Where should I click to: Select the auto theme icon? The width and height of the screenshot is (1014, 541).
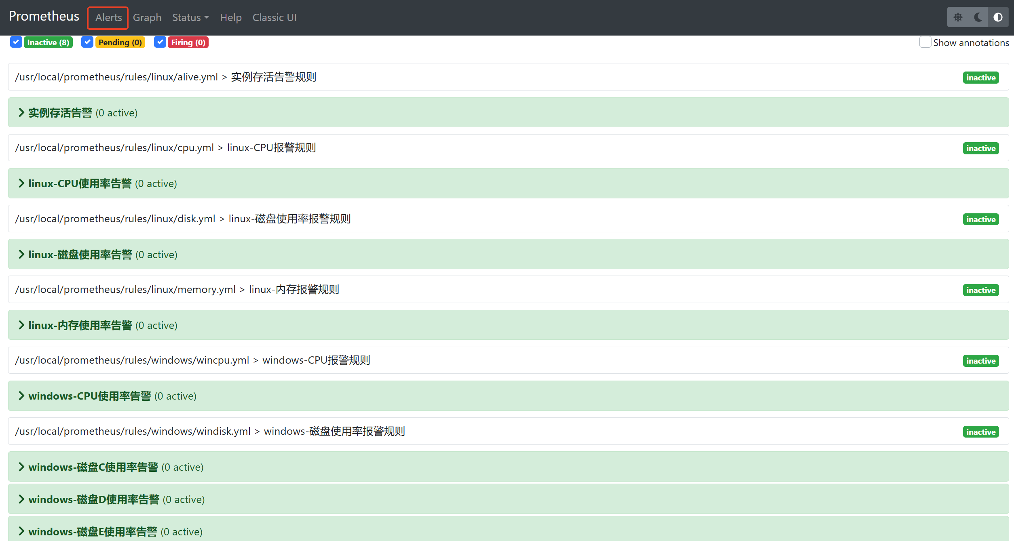(998, 17)
